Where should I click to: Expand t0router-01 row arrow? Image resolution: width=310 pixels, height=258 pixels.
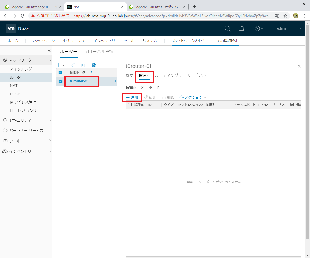pos(115,81)
